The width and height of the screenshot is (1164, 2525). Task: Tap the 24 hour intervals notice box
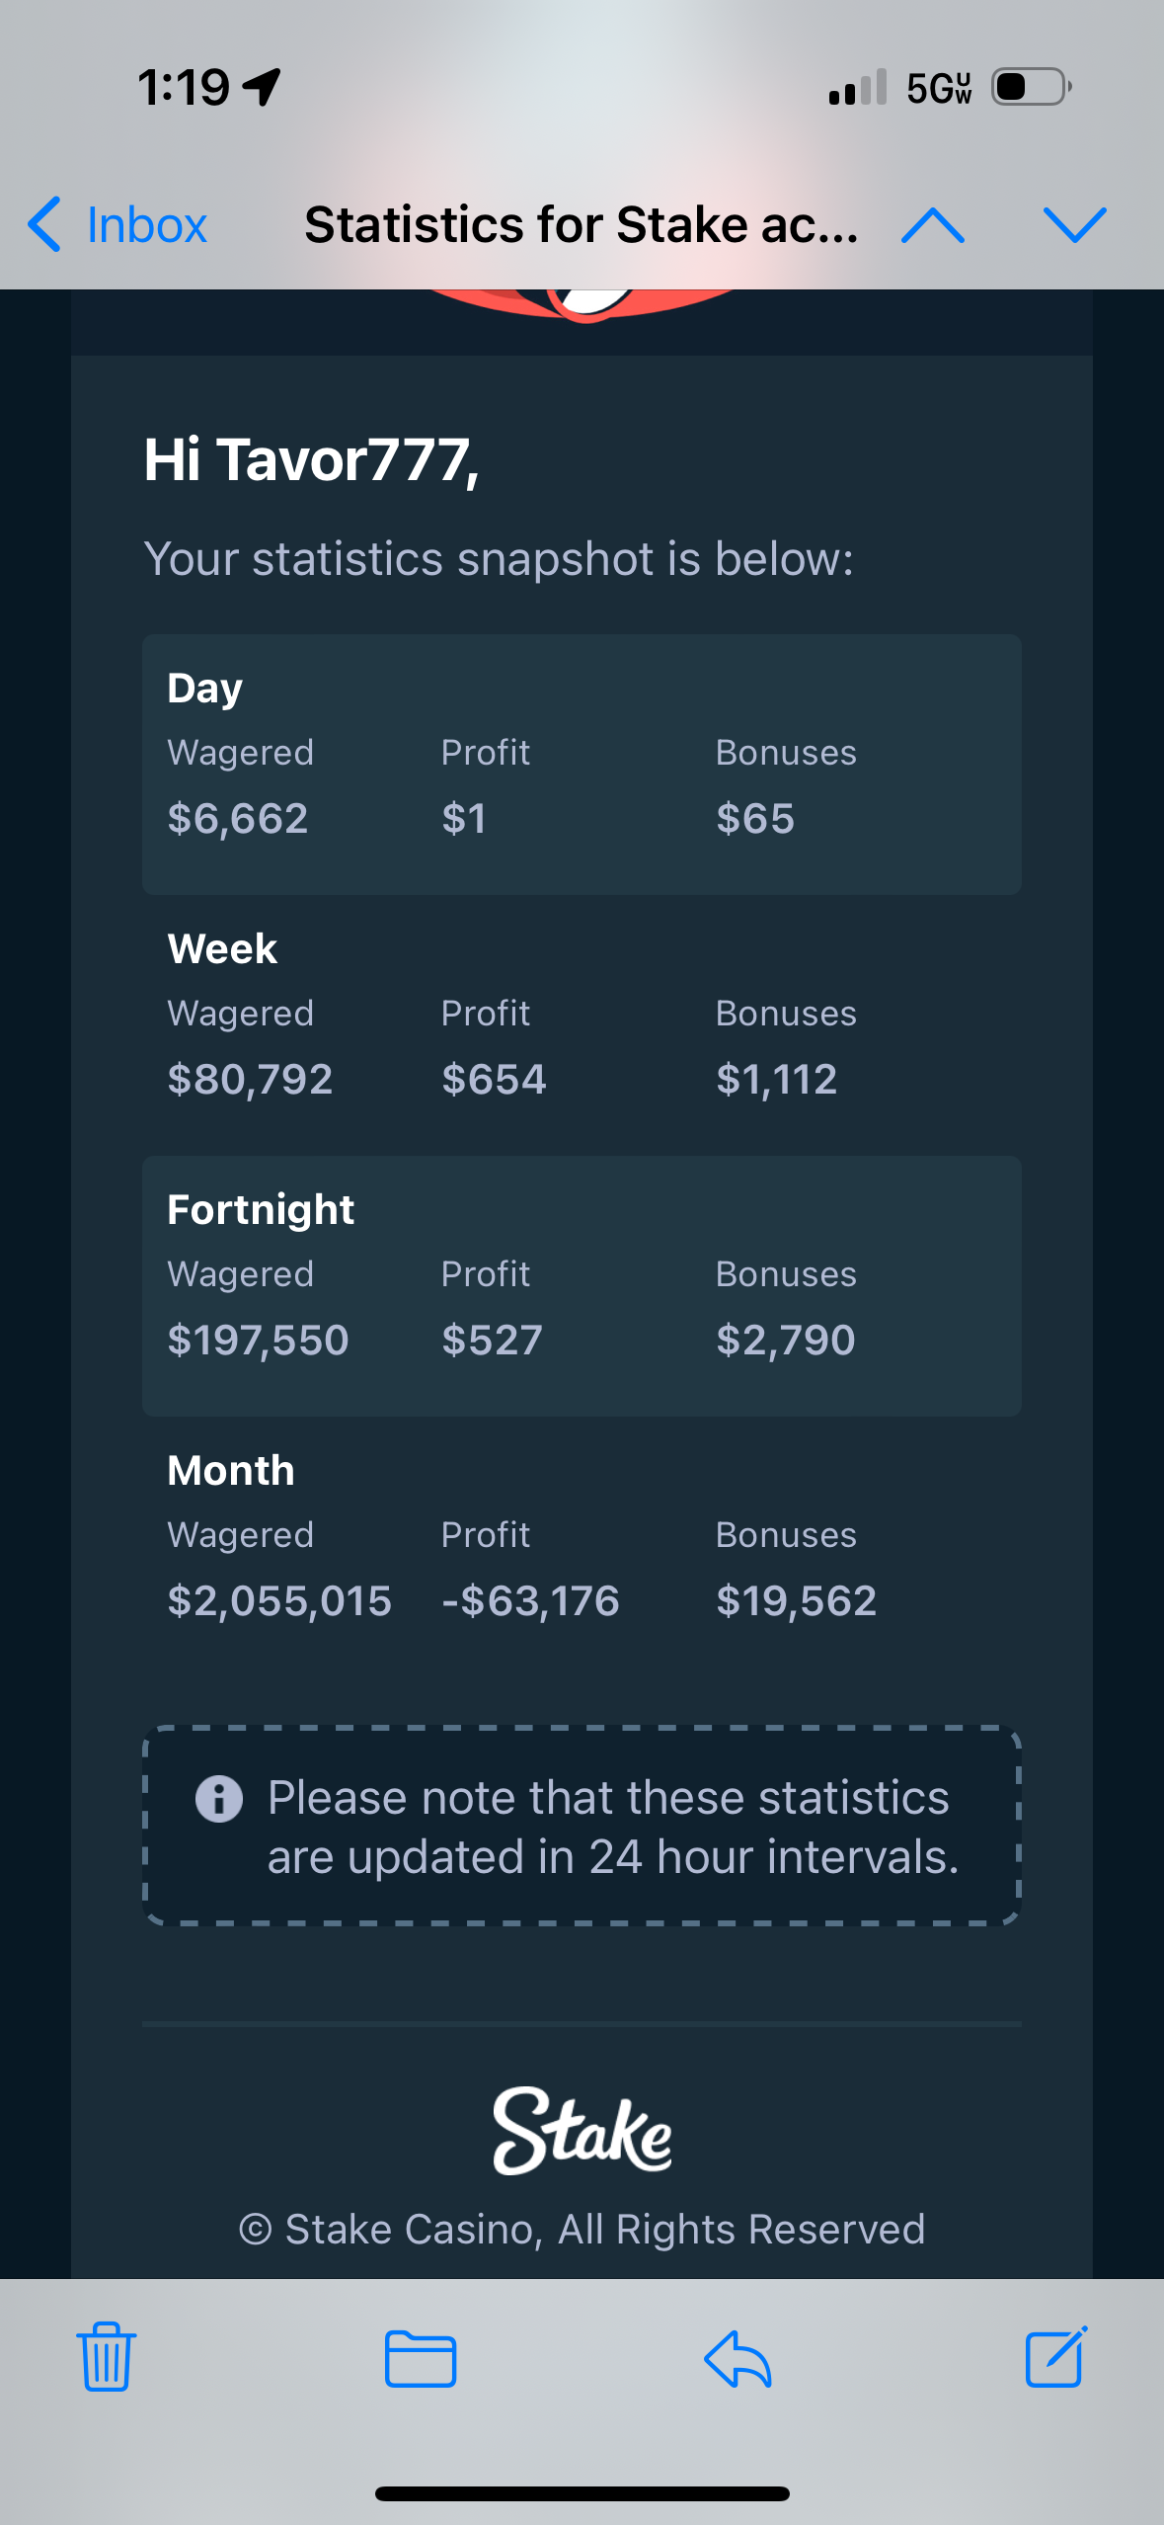[x=582, y=1826]
